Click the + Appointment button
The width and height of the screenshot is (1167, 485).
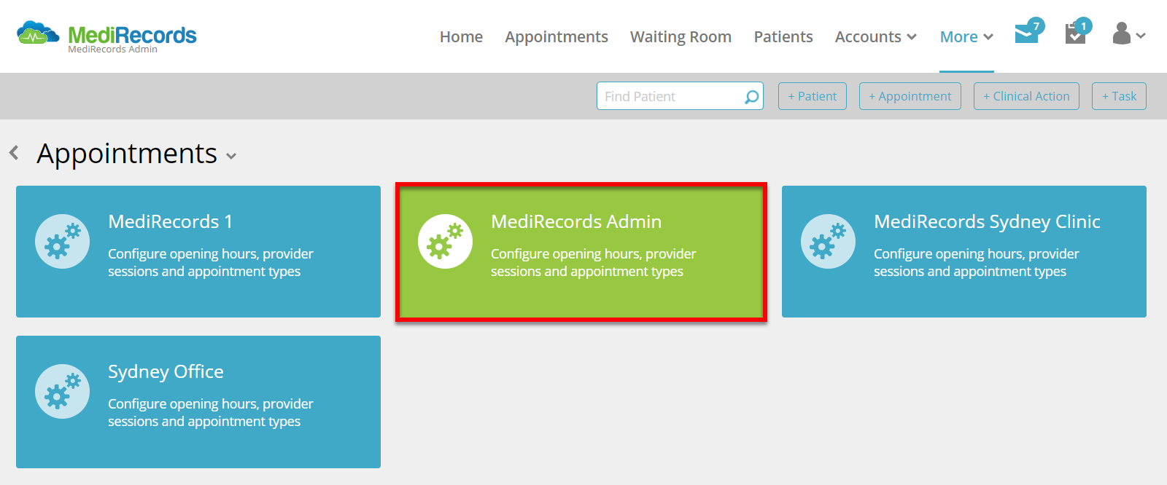click(x=910, y=96)
